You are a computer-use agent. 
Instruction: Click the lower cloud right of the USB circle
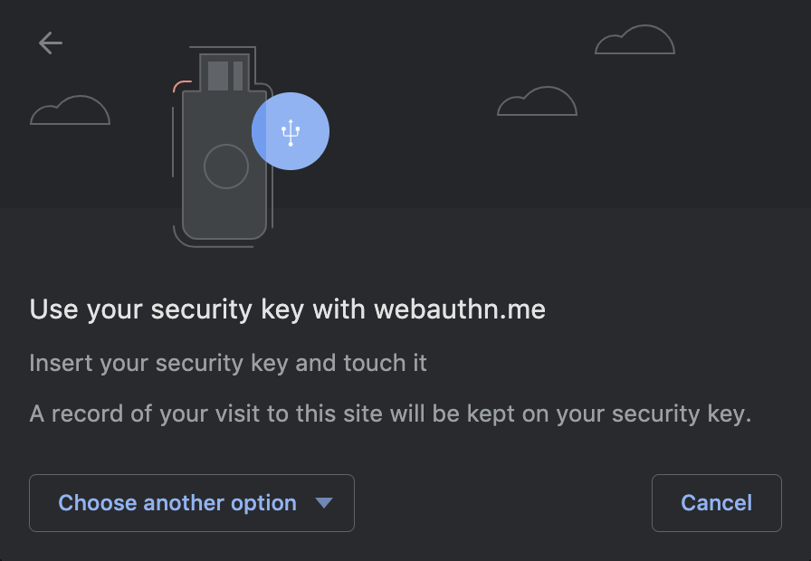coord(537,102)
